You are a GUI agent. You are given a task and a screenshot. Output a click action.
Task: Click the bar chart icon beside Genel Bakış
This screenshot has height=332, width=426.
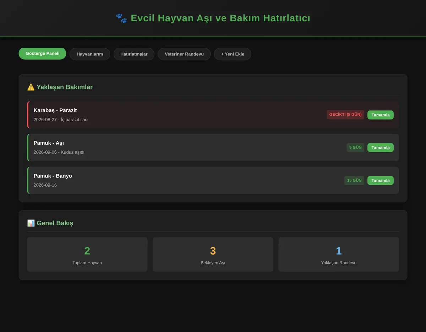(x=31, y=223)
